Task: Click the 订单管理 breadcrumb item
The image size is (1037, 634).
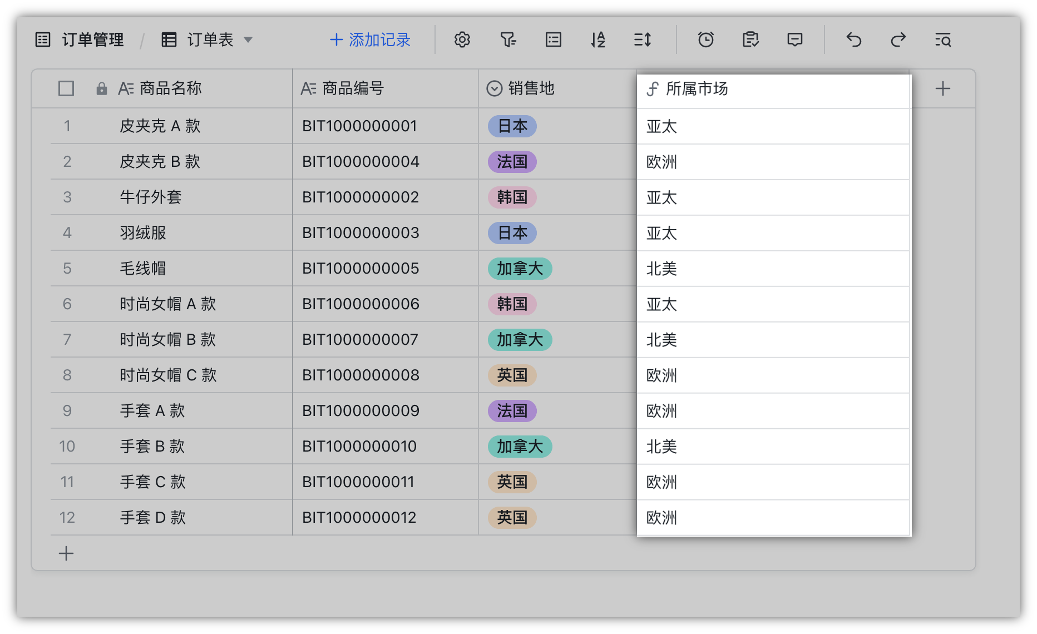Action: coord(93,39)
